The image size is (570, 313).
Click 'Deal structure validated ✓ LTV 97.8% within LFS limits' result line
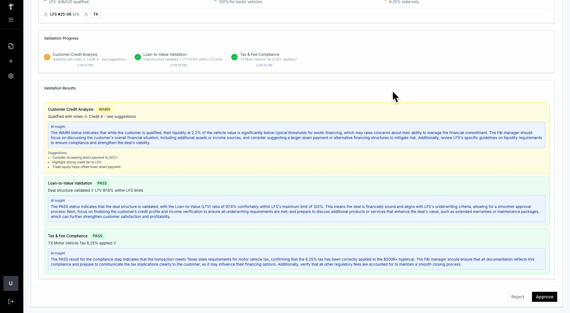(96, 190)
